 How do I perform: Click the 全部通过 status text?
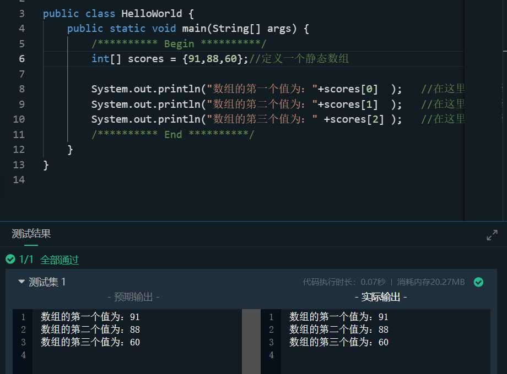point(60,260)
